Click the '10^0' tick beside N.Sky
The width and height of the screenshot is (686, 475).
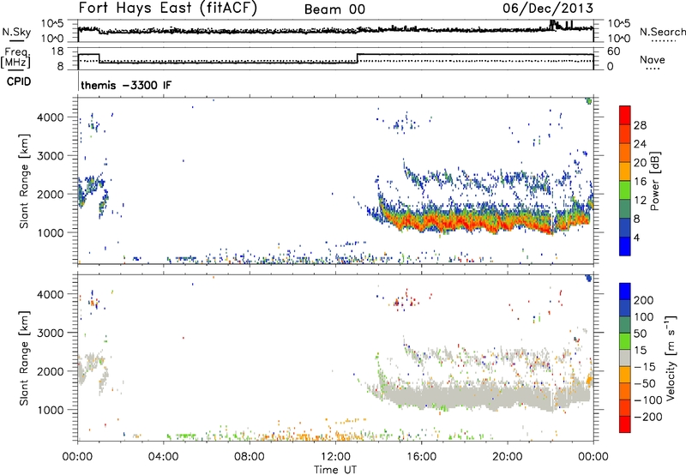(52, 39)
